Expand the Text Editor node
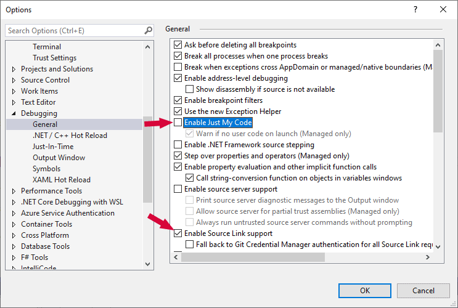 14,102
